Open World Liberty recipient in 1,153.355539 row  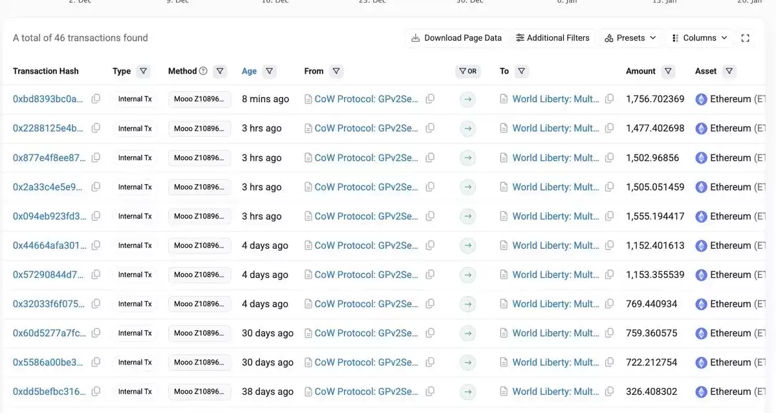pyautogui.click(x=556, y=275)
